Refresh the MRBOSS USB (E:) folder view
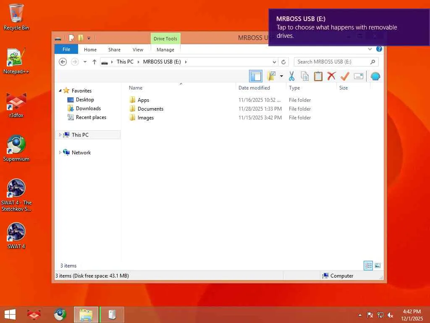Viewport: 430px width, 323px height. point(283,62)
